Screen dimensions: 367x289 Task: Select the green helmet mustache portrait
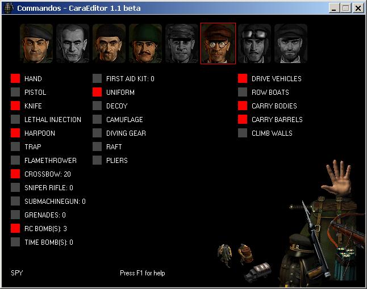click(145, 44)
